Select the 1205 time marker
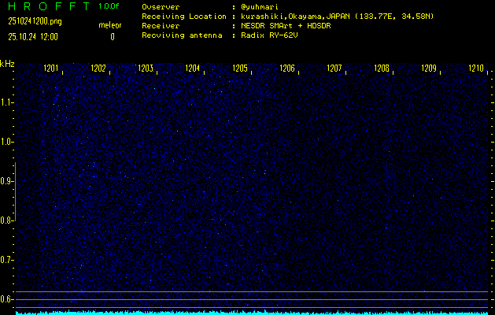Screen dimensions: 495x315 (240, 69)
